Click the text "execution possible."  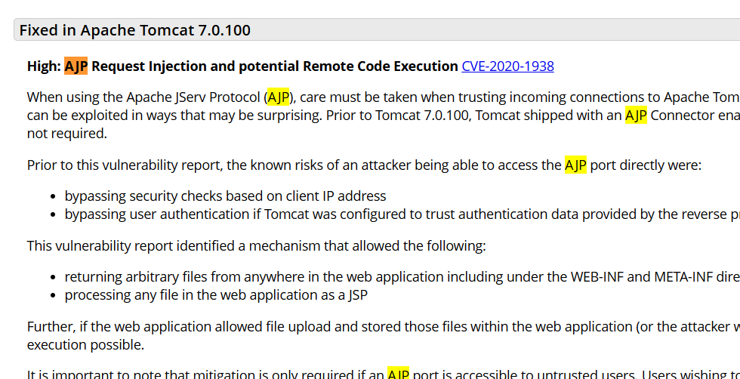click(x=85, y=345)
